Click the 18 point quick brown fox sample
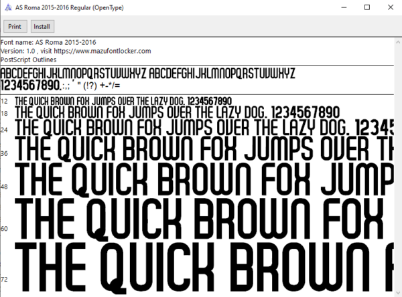The width and height of the screenshot is (402, 297). [x=178, y=112]
